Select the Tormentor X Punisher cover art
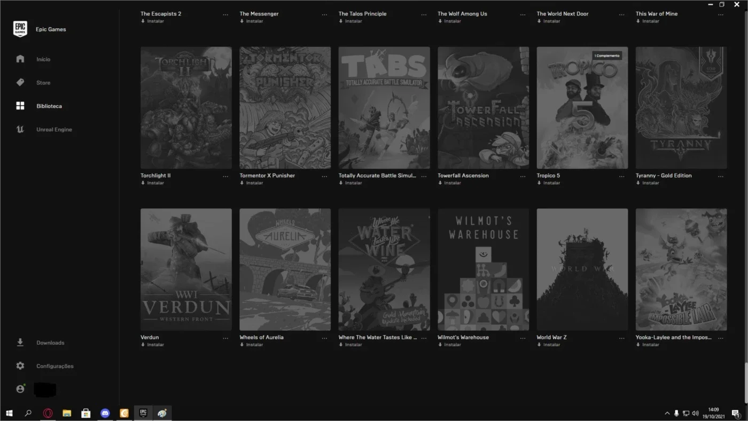 pos(285,108)
